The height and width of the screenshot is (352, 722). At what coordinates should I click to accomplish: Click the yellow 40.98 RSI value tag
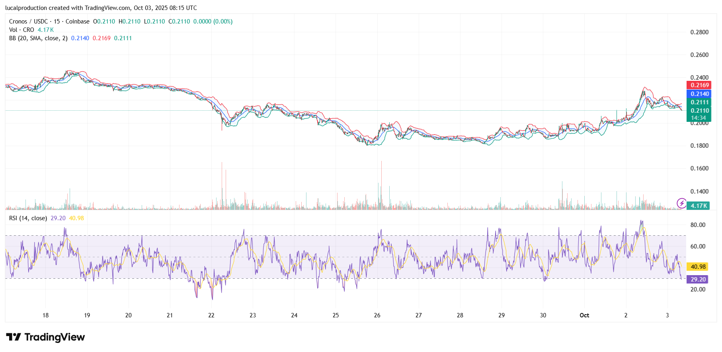tap(698, 267)
